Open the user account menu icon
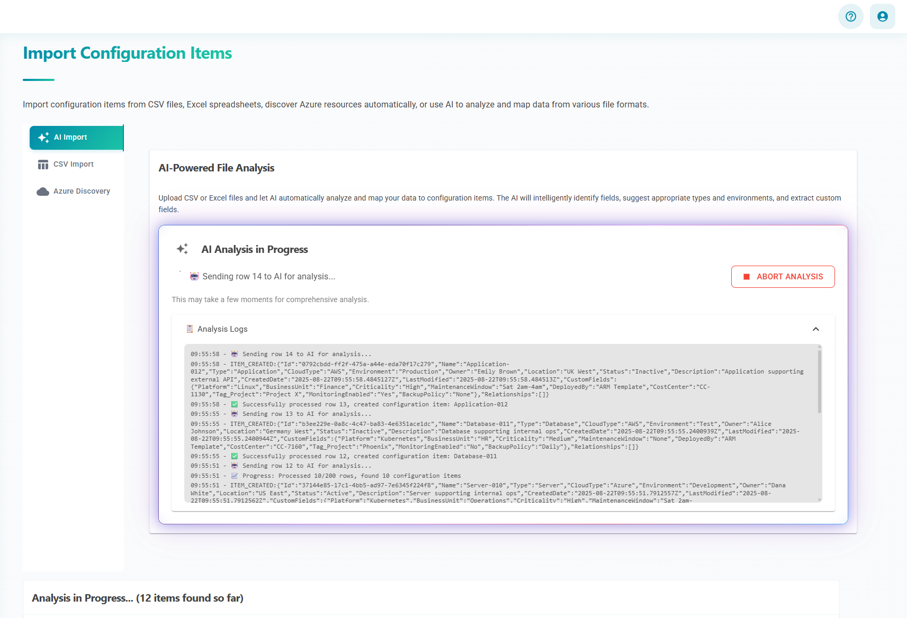 882,16
